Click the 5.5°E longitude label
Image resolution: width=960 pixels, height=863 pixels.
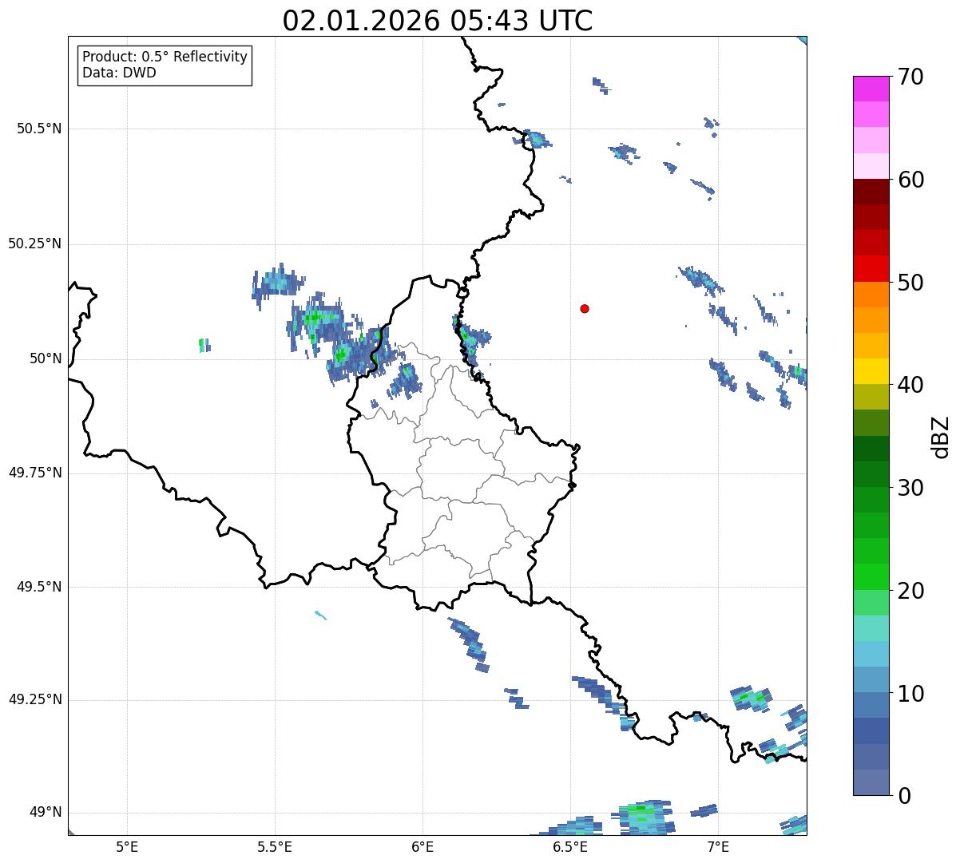point(275,847)
